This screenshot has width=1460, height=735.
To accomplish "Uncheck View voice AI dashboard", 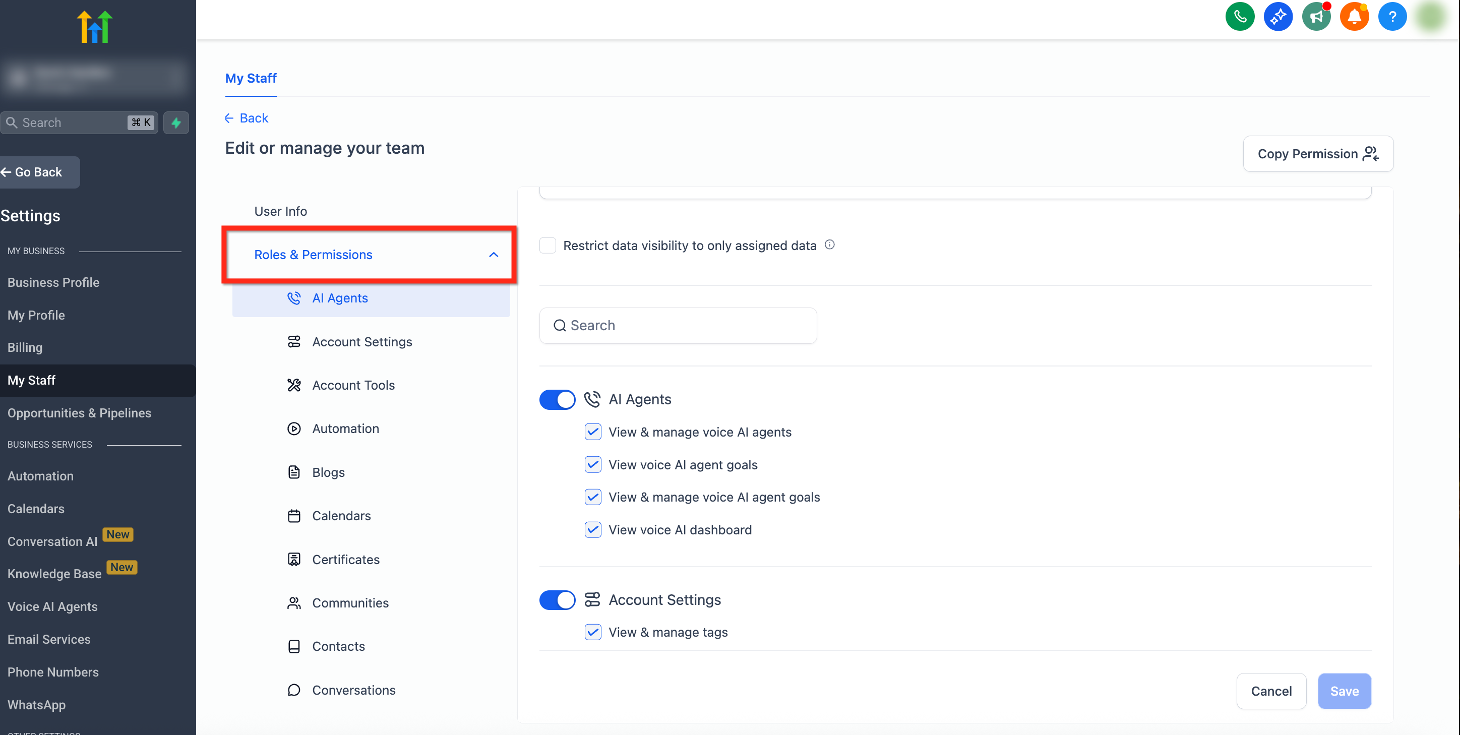I will tap(592, 530).
